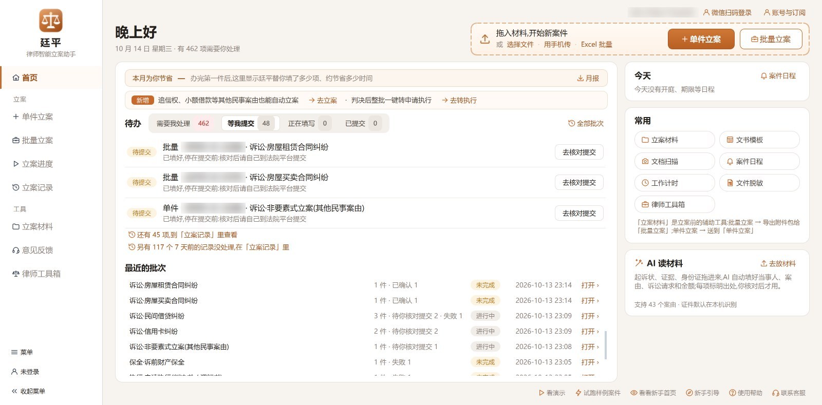Open the 诉讼·民间借贷纠纷 batch via 打开
Viewport: 822px width, 405px height.
(590, 316)
